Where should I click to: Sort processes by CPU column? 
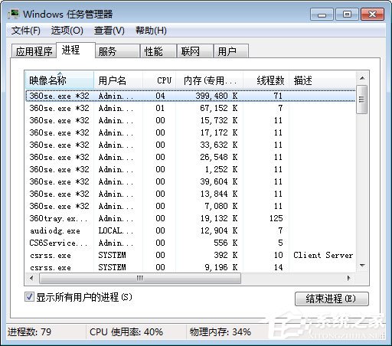(159, 80)
